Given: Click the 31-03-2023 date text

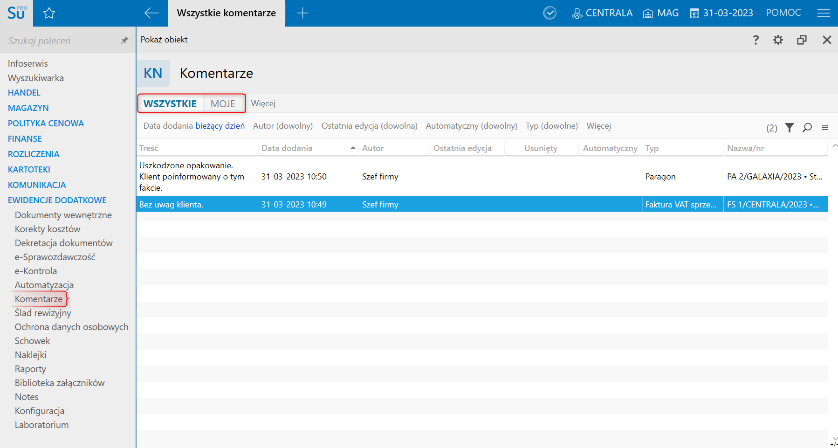Looking at the screenshot, I should (x=728, y=13).
